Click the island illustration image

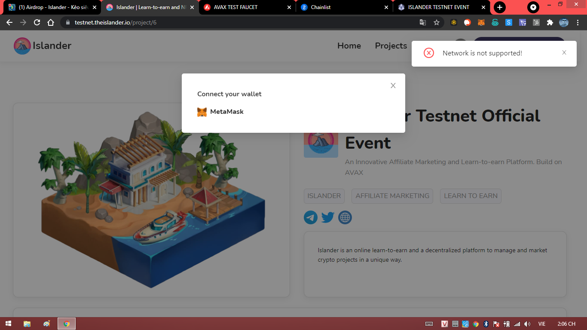click(x=151, y=200)
